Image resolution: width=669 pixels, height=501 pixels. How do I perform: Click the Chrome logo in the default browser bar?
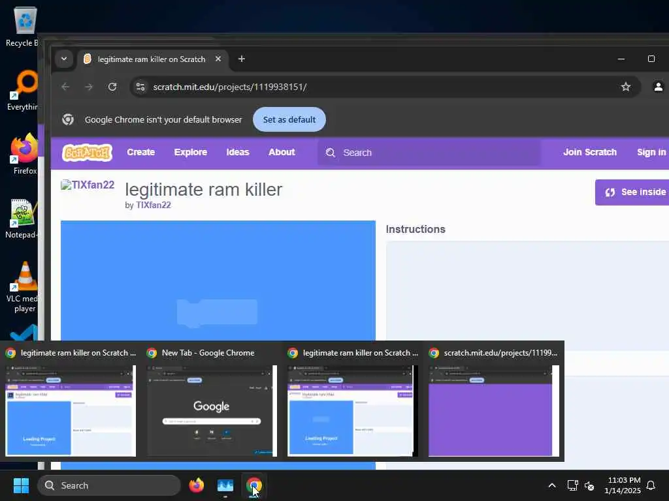click(x=68, y=120)
